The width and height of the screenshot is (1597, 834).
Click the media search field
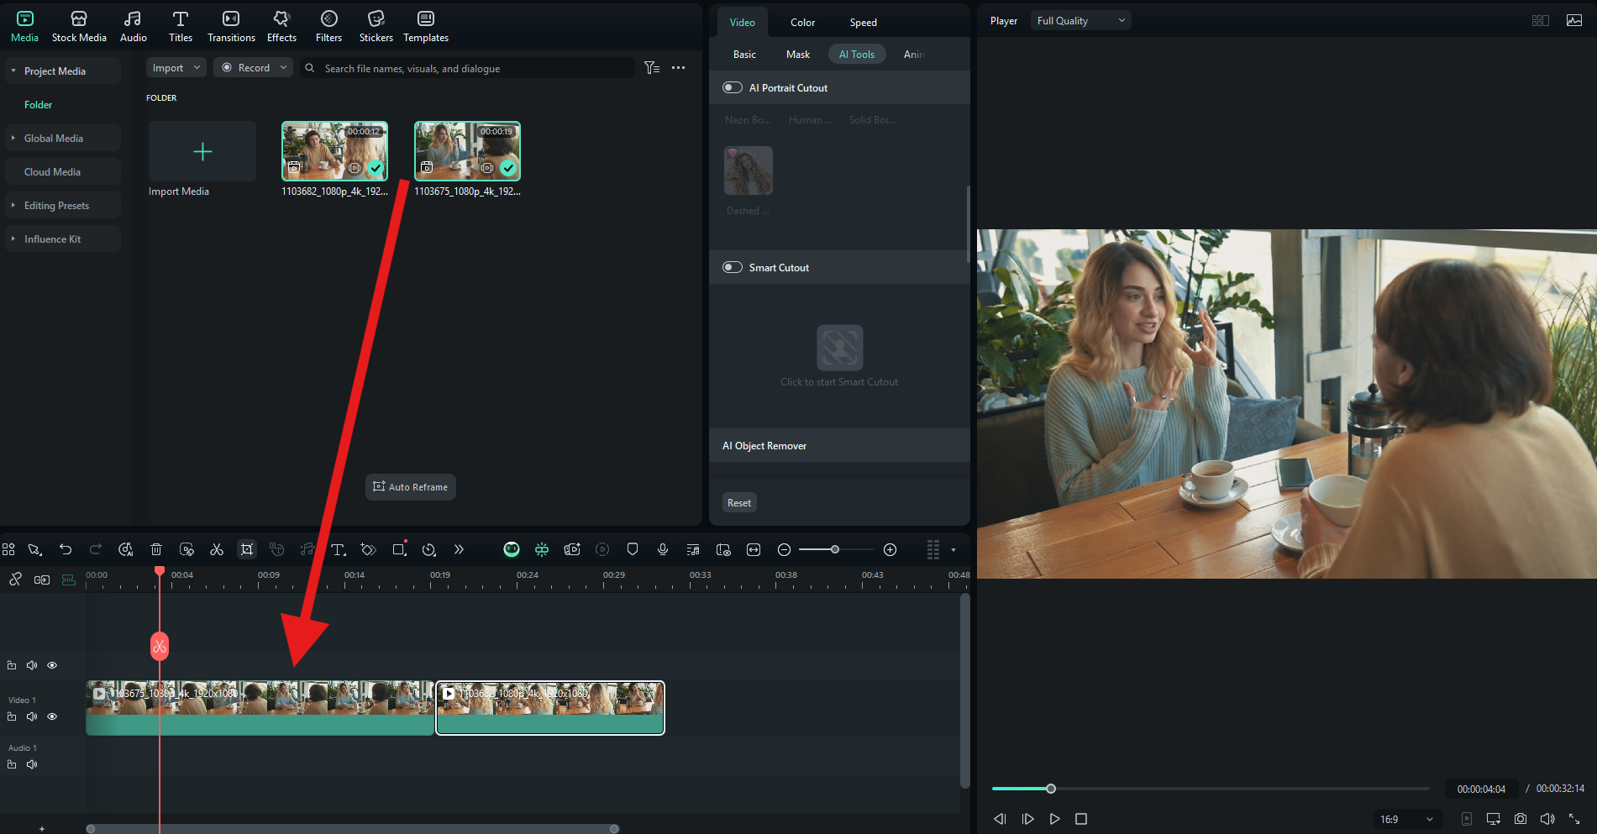click(x=469, y=68)
